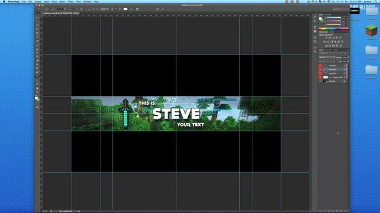Click the red (top) color slider
The height and width of the screenshot is (213, 380).
(x=334, y=18)
